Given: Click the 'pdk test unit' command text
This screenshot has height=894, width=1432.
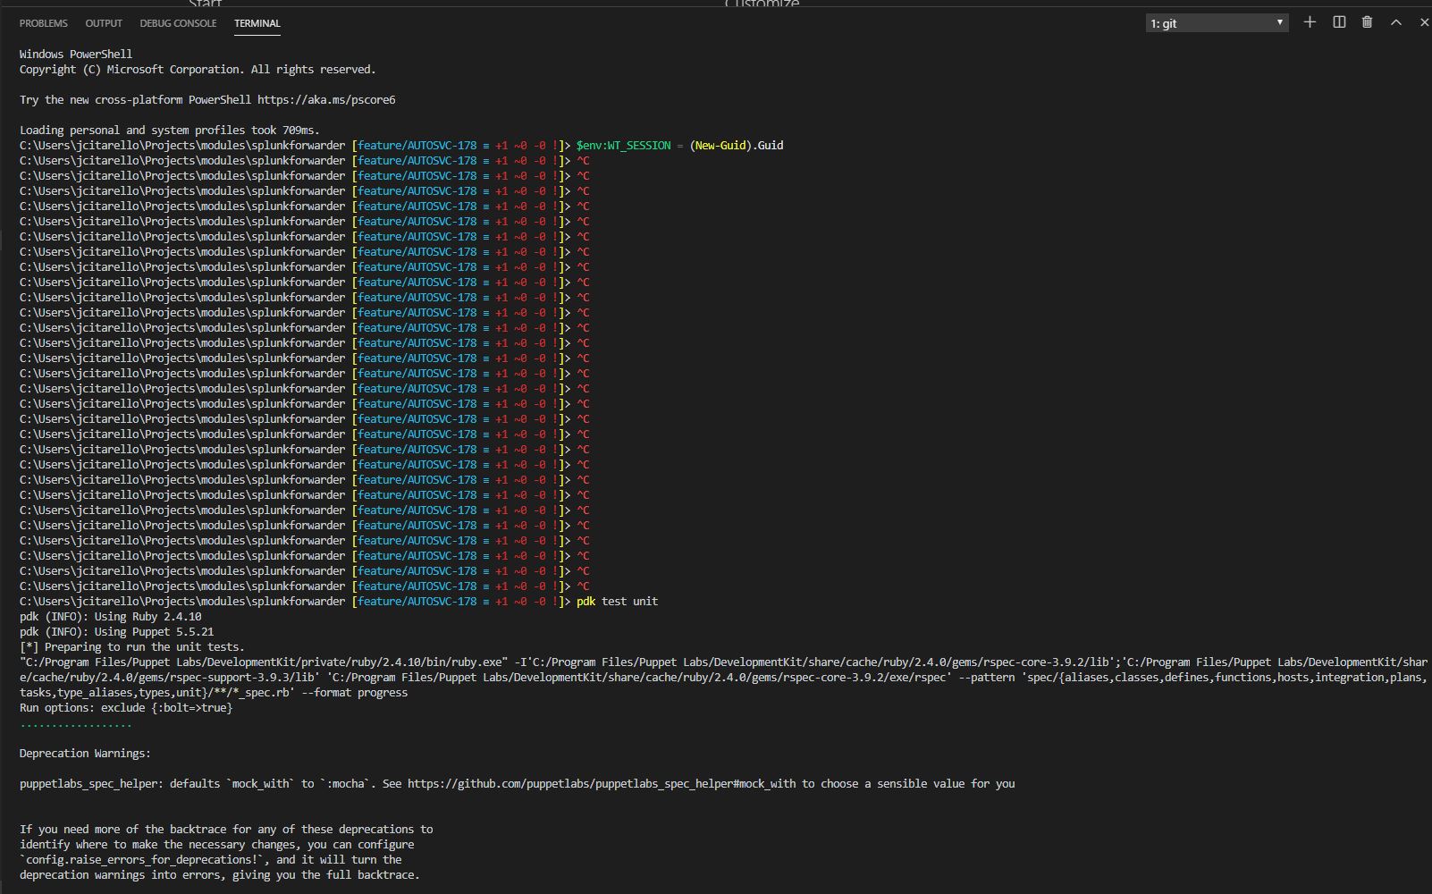Looking at the screenshot, I should tap(617, 601).
